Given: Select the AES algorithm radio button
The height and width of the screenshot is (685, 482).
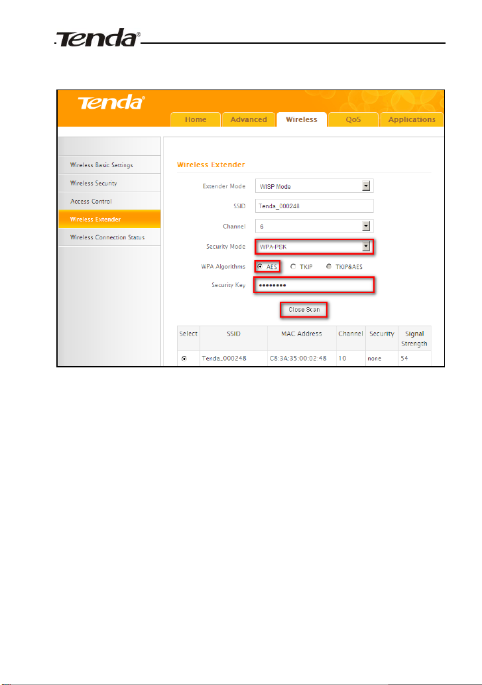Looking at the screenshot, I should (260, 267).
